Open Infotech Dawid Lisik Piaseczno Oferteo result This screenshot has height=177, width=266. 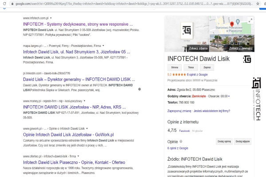click(74, 162)
